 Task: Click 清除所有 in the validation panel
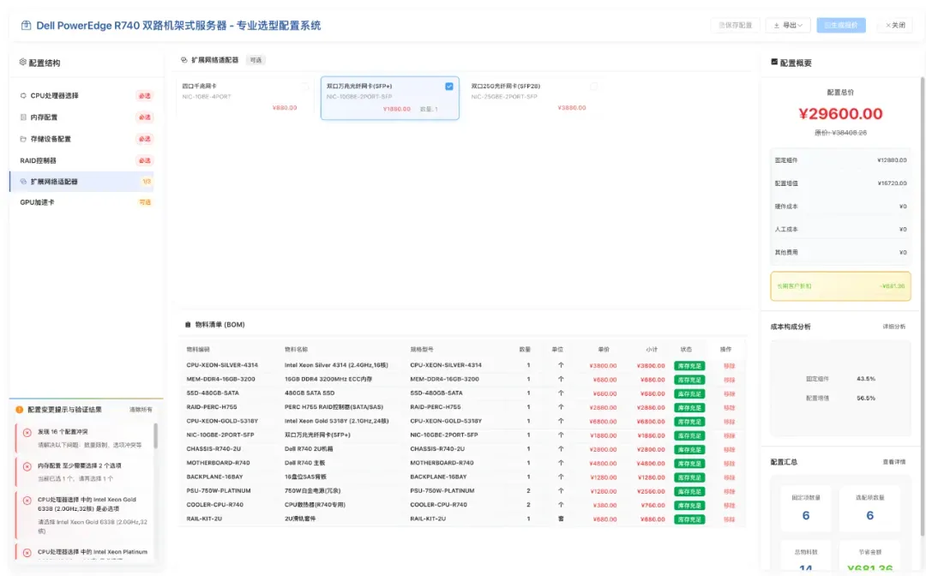[x=141, y=410]
